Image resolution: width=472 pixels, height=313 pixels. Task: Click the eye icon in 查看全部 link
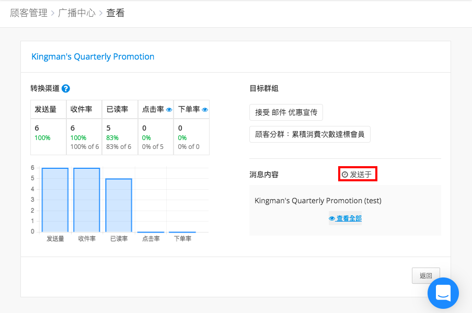pyautogui.click(x=332, y=218)
